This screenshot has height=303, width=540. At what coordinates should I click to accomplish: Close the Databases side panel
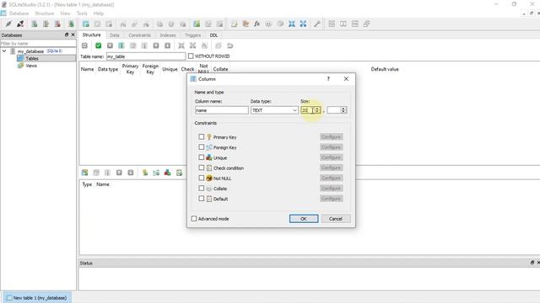tap(73, 35)
